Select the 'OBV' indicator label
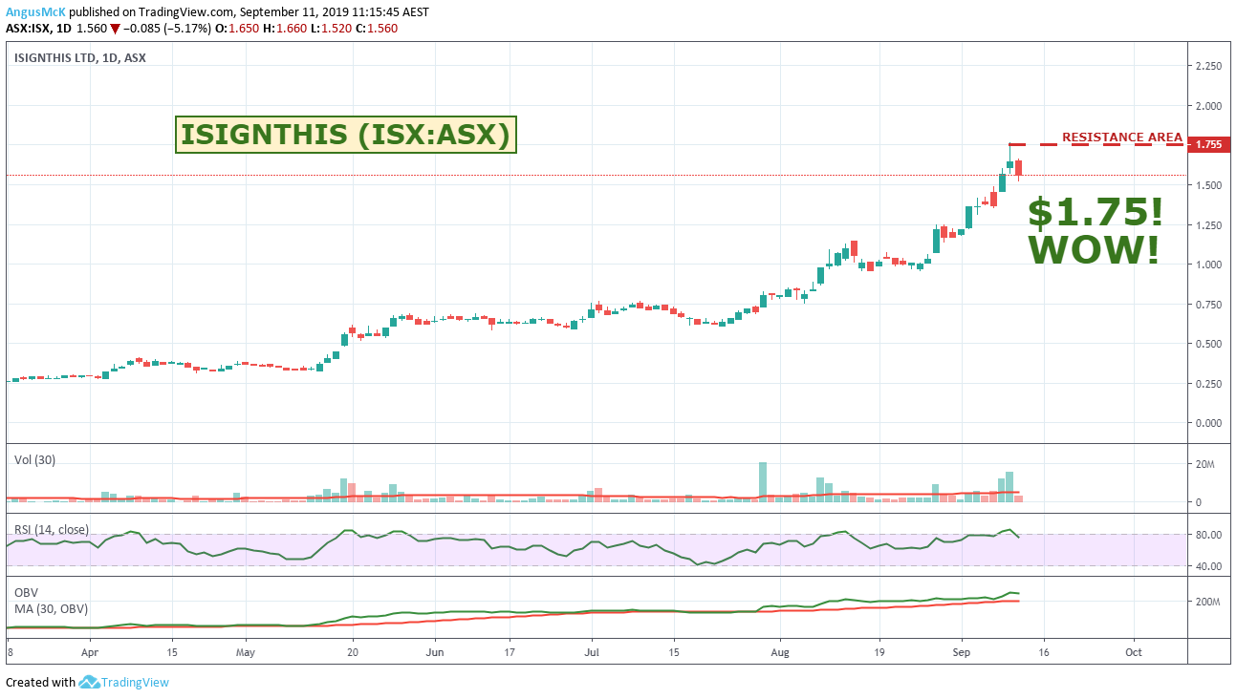Image resolution: width=1237 pixels, height=699 pixels. (x=26, y=593)
